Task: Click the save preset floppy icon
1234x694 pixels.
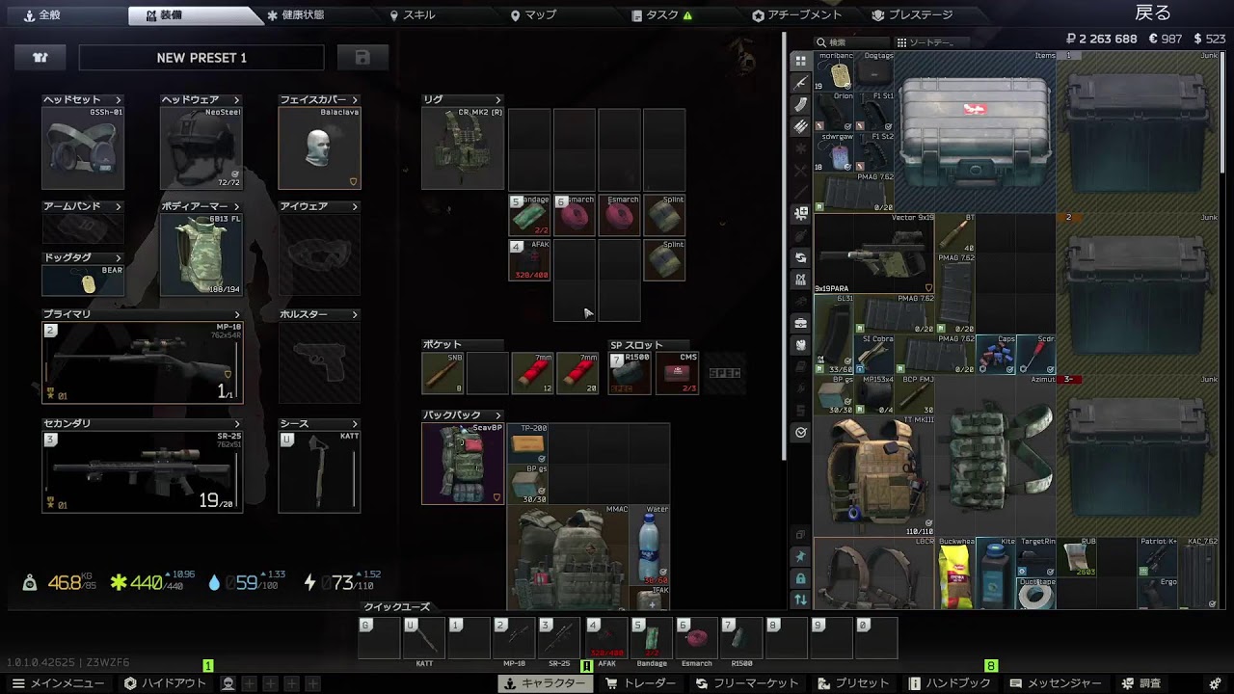Action: pyautogui.click(x=362, y=58)
